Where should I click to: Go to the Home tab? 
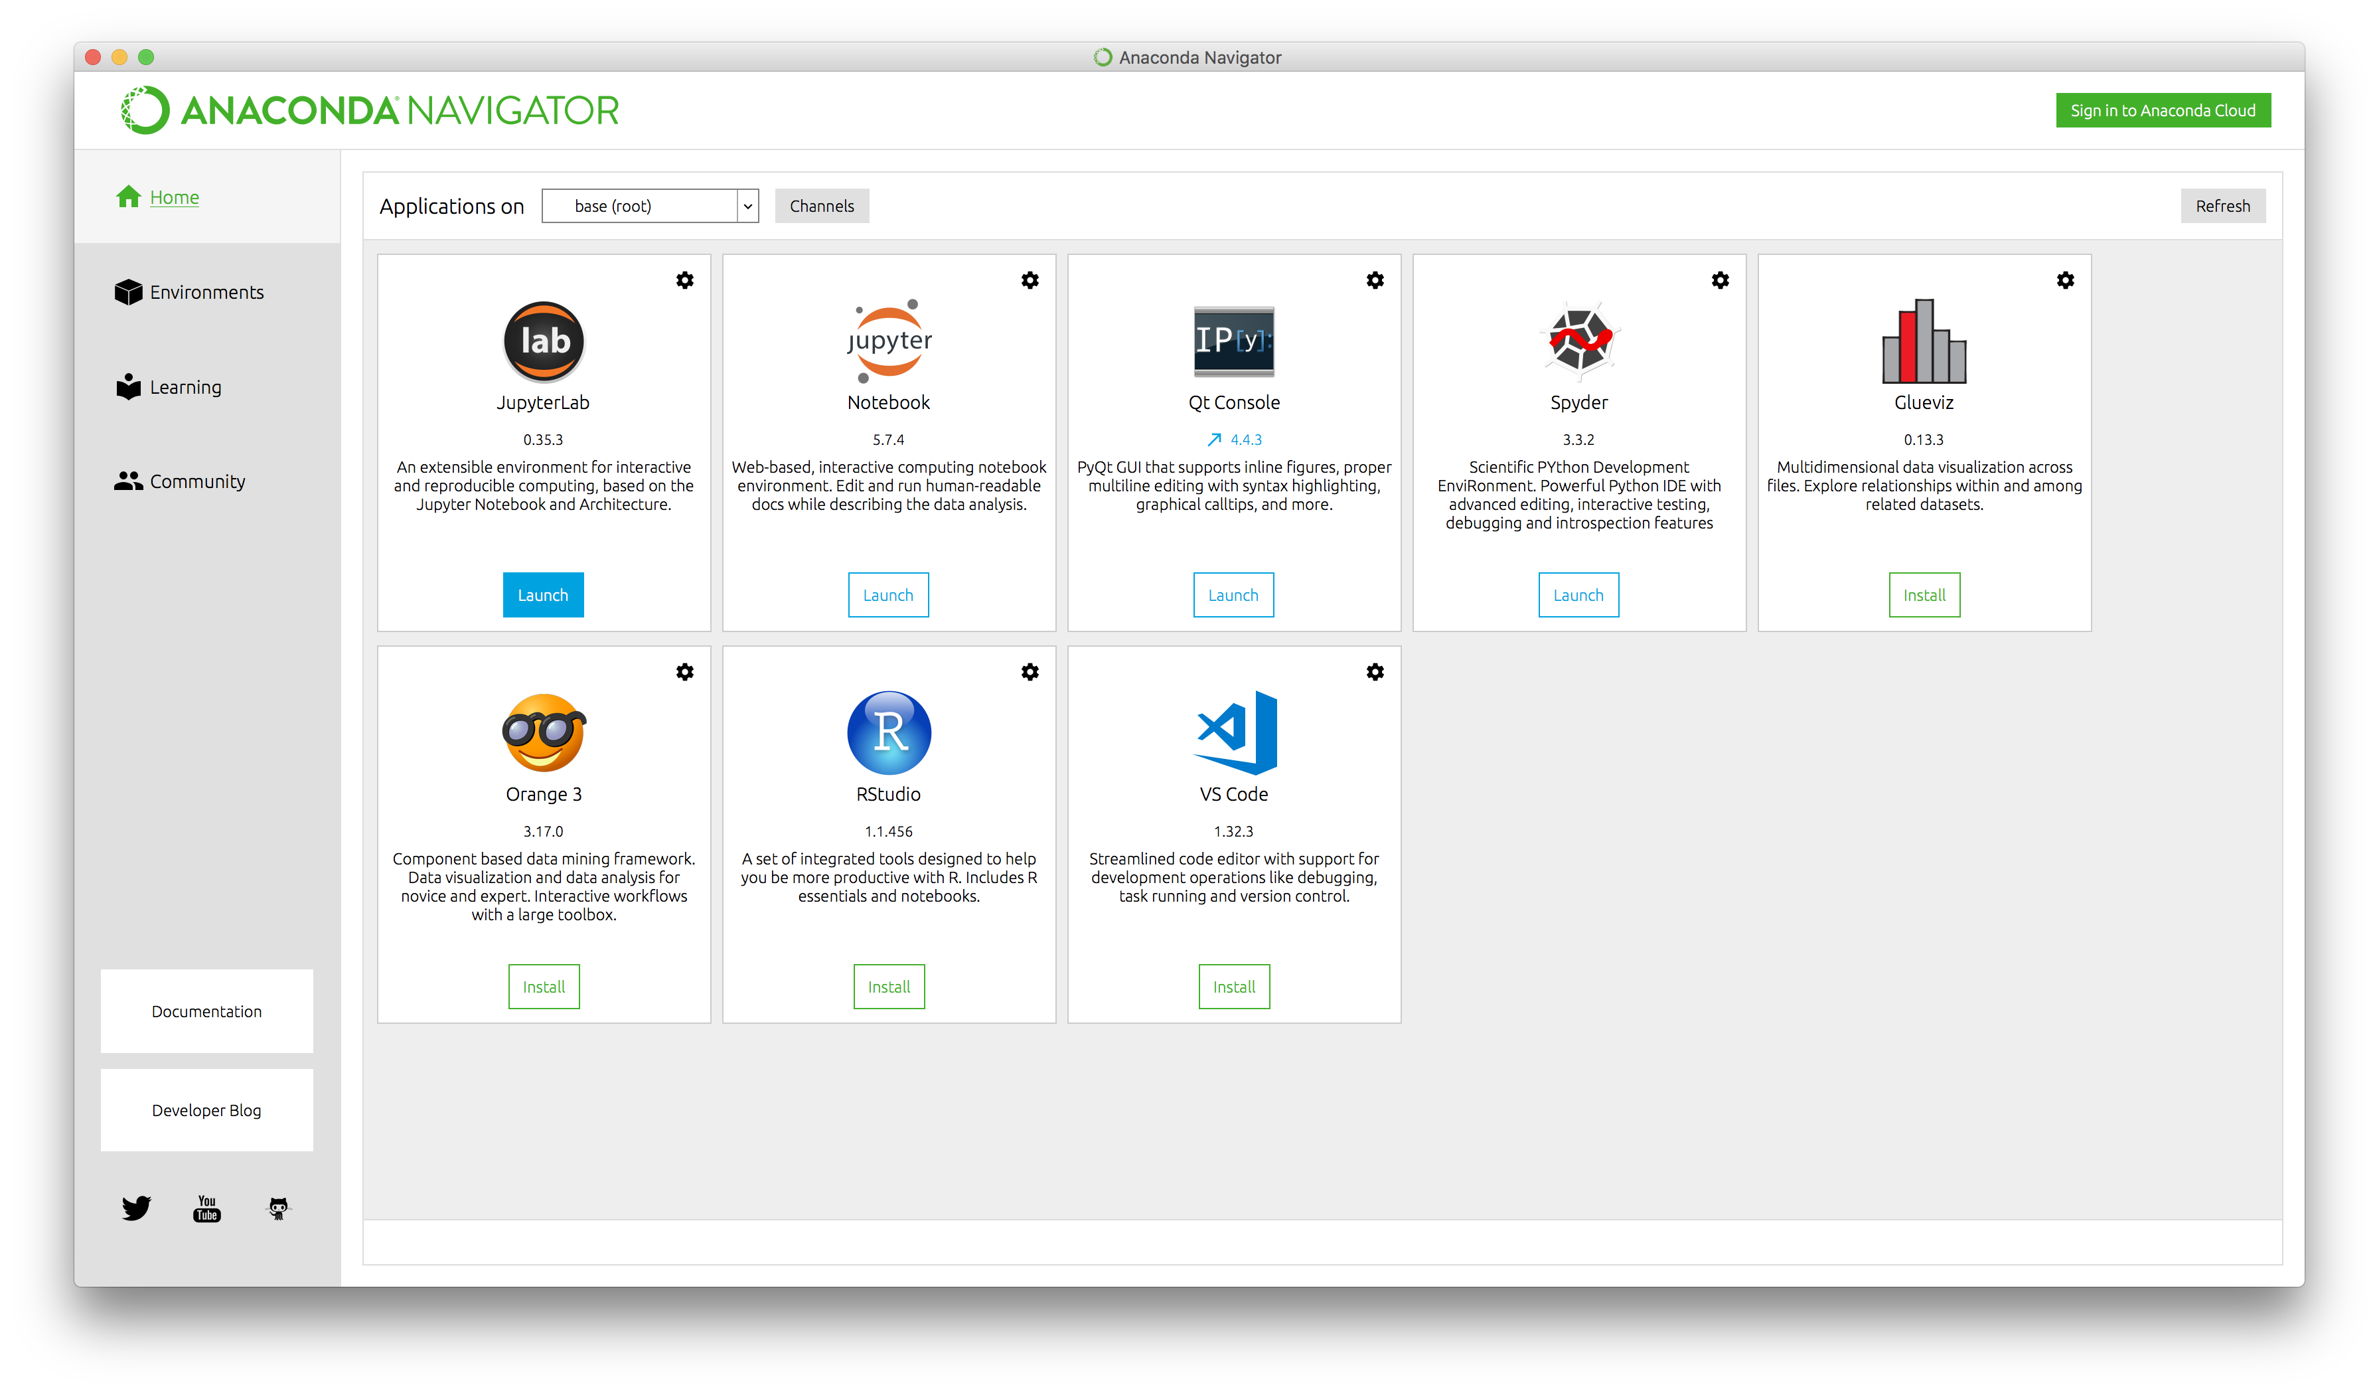(206, 197)
